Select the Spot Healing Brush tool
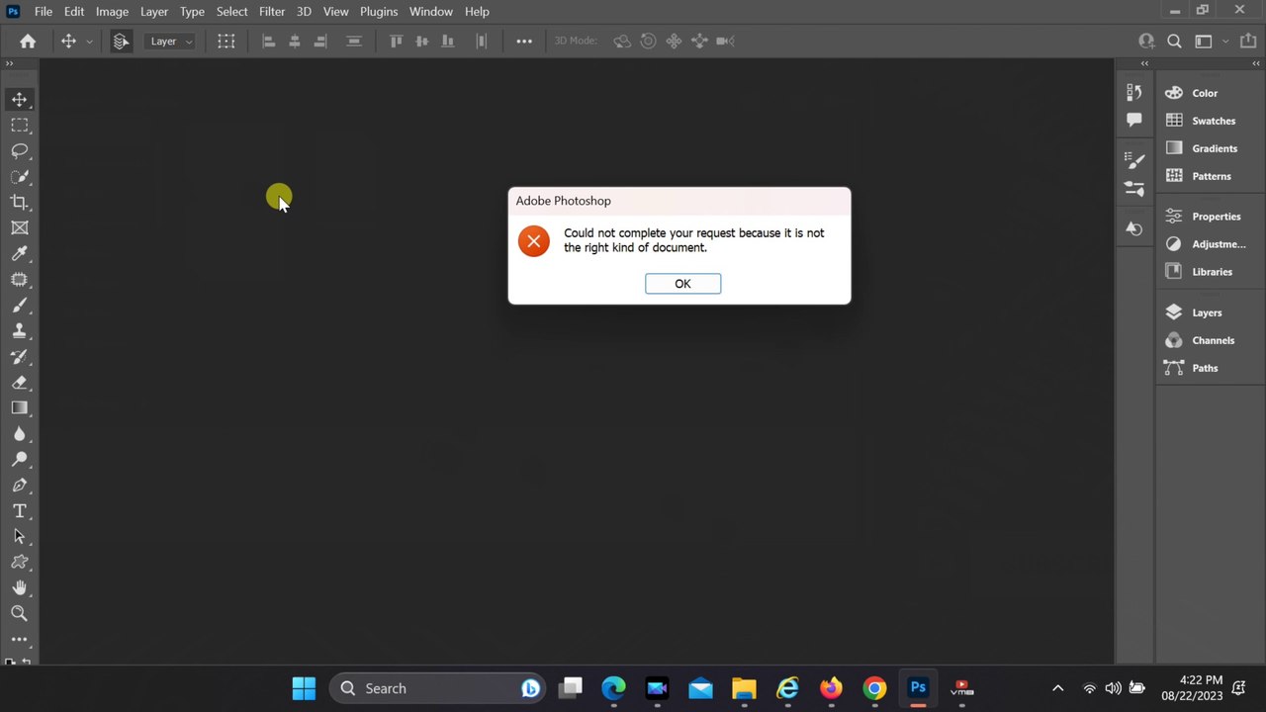 pos(19,279)
